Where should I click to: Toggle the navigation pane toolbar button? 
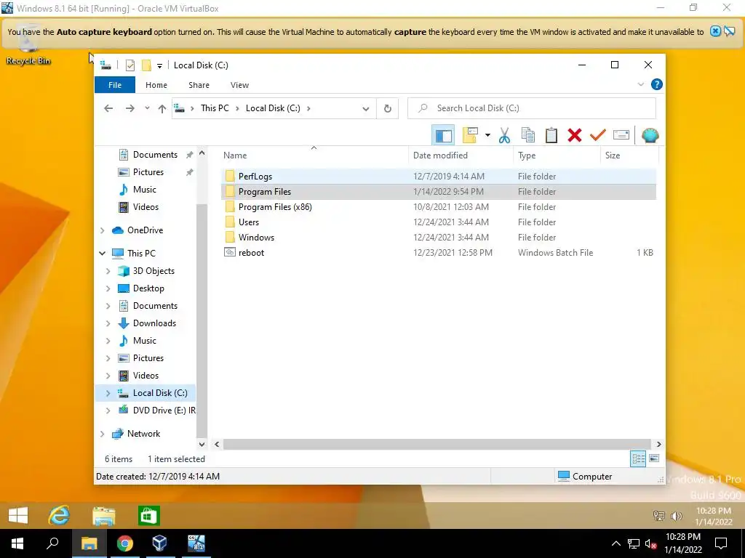click(x=443, y=136)
